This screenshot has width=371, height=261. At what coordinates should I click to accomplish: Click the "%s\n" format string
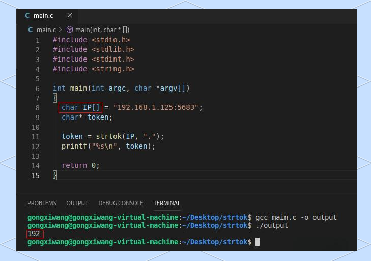point(104,146)
